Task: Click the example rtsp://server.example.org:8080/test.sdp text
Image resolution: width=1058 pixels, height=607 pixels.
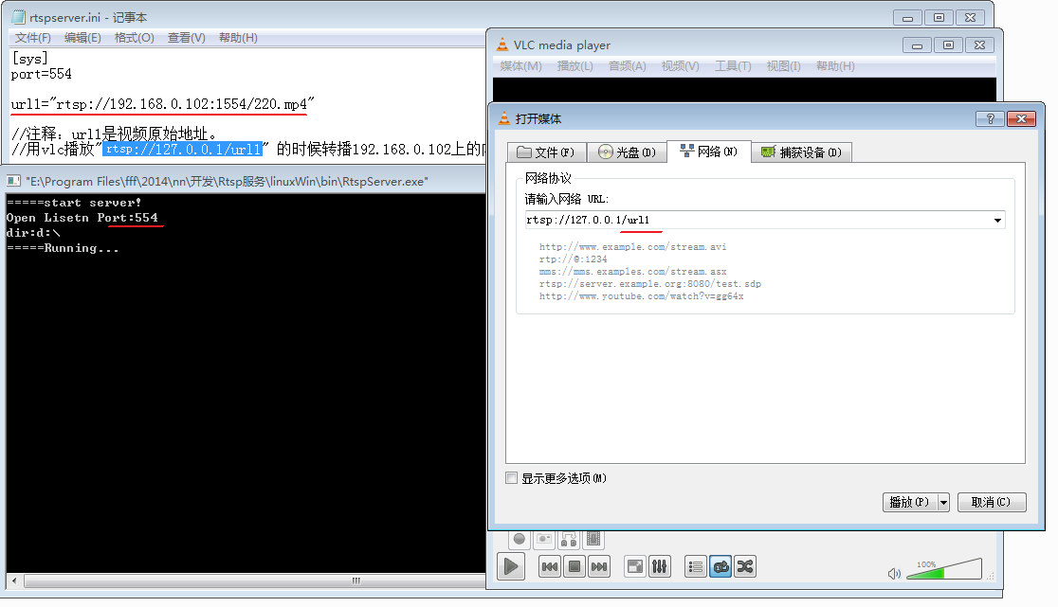Action: coord(649,284)
